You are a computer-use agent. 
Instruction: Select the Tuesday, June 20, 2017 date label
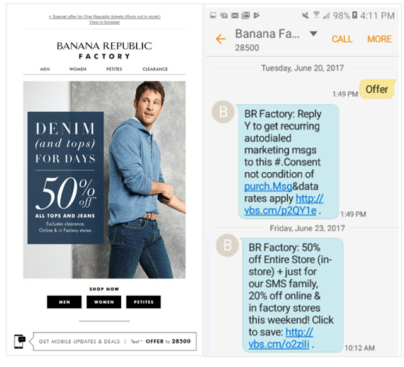pyautogui.click(x=302, y=68)
